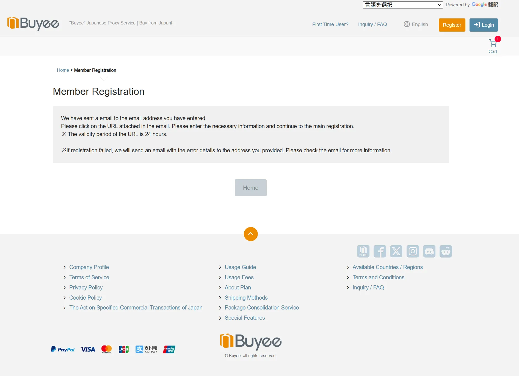Viewport: 519px width, 376px height.
Task: Open the X (Twitter) social icon
Action: 396,251
